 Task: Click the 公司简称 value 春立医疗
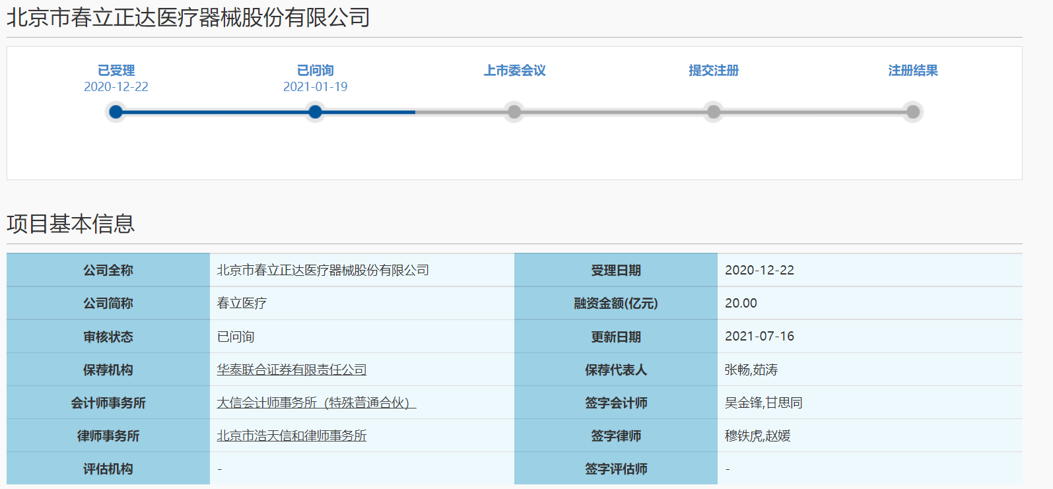pos(242,303)
